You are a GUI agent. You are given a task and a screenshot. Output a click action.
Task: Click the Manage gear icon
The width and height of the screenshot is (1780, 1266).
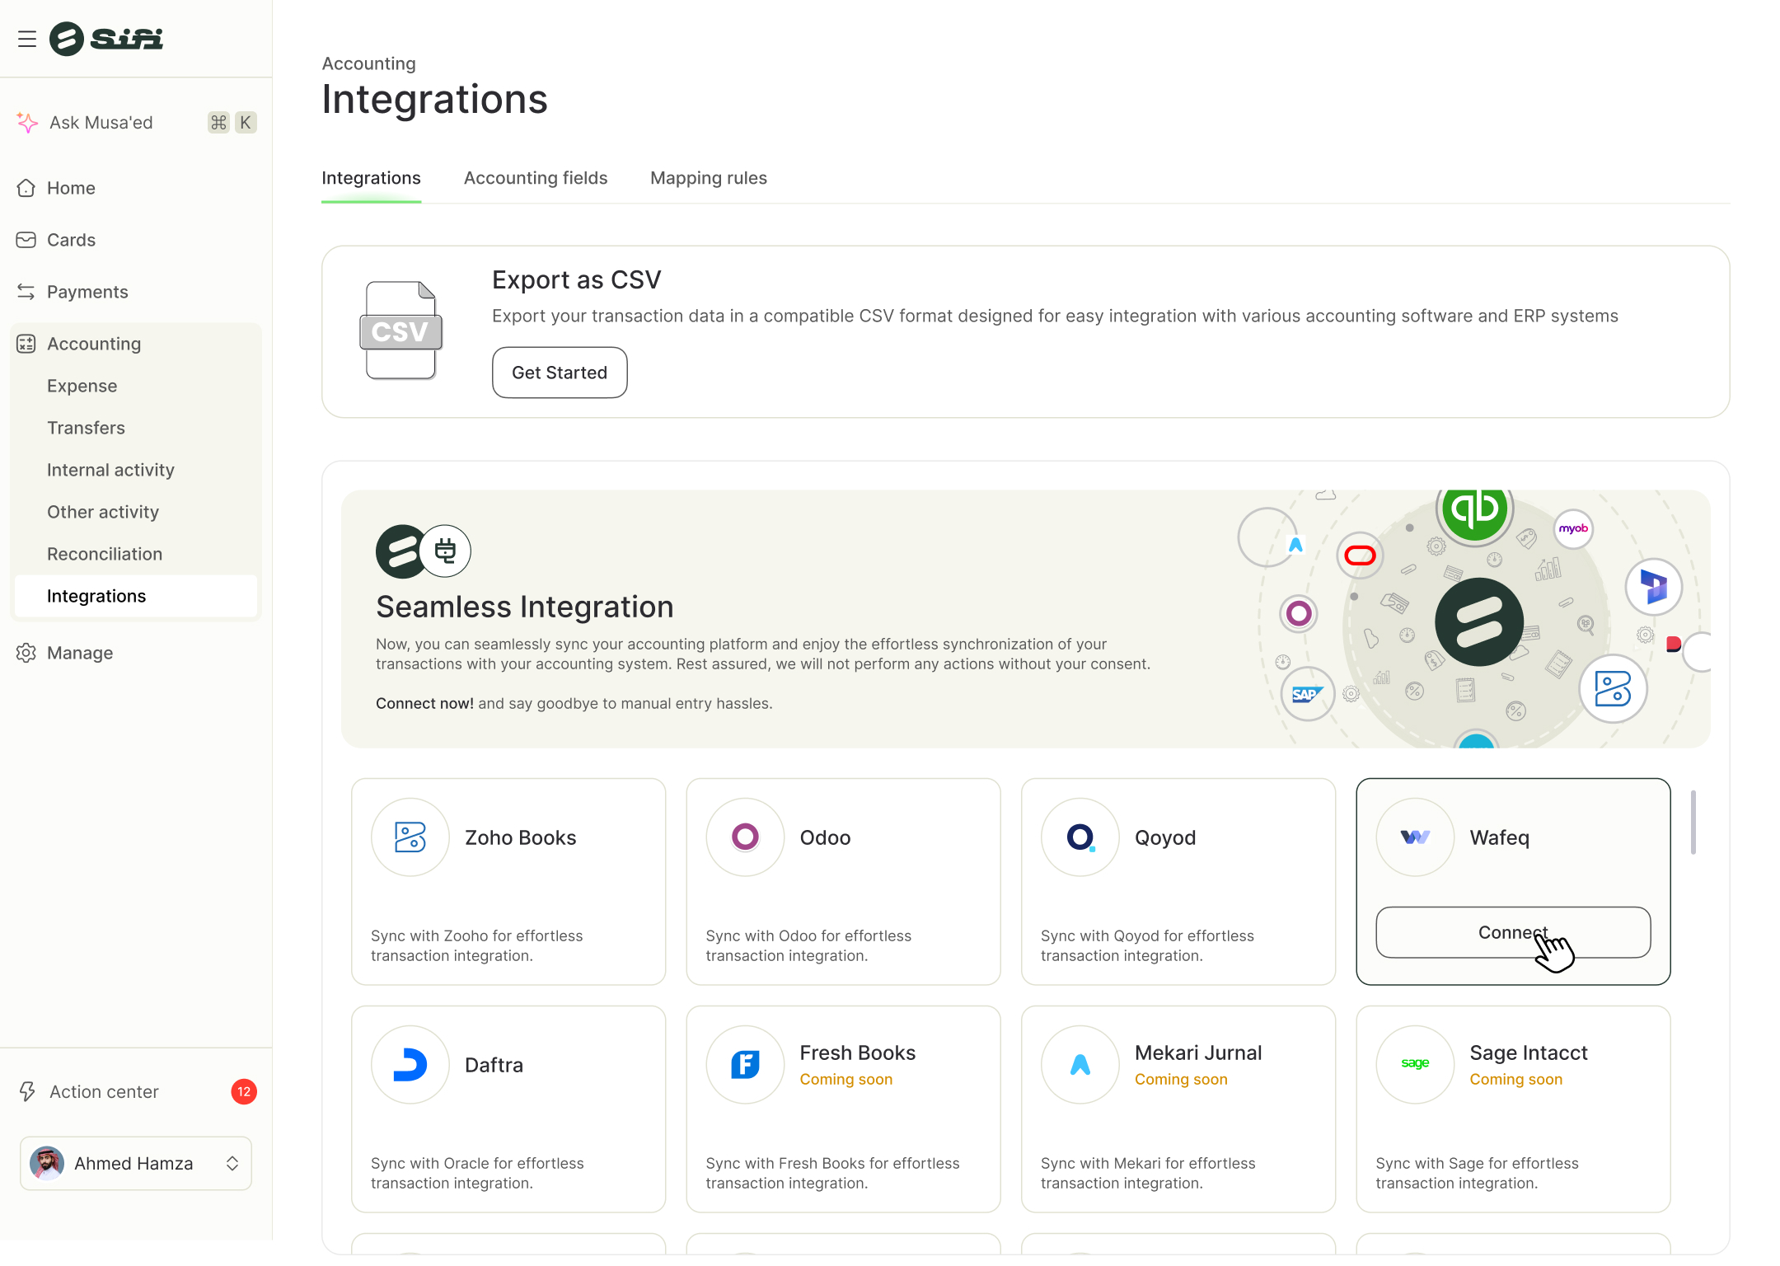[26, 653]
